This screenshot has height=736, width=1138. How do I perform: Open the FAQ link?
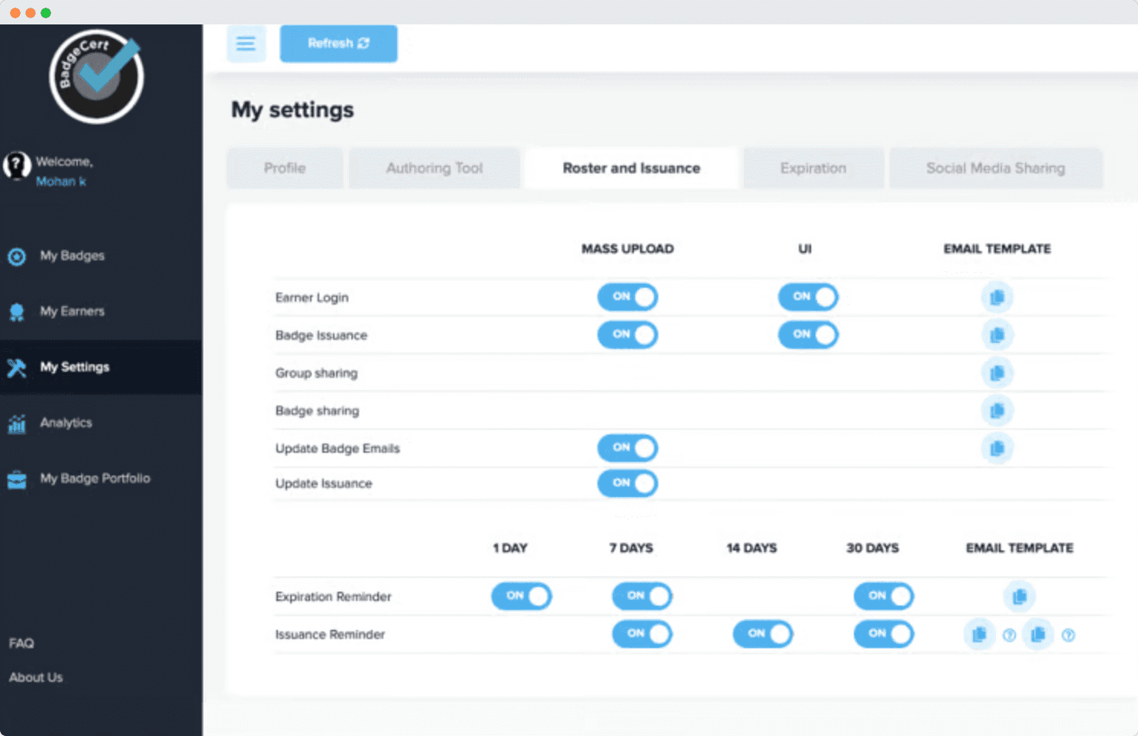tap(21, 643)
